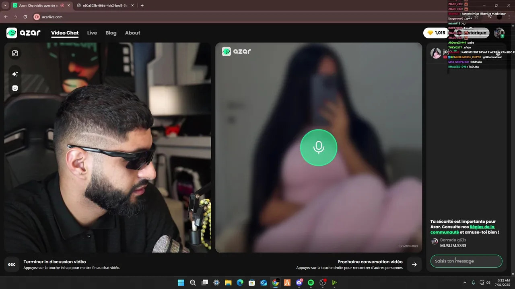Click the Chrome taskbar icon
Viewport: 515px width, 289px height.
(x=275, y=283)
